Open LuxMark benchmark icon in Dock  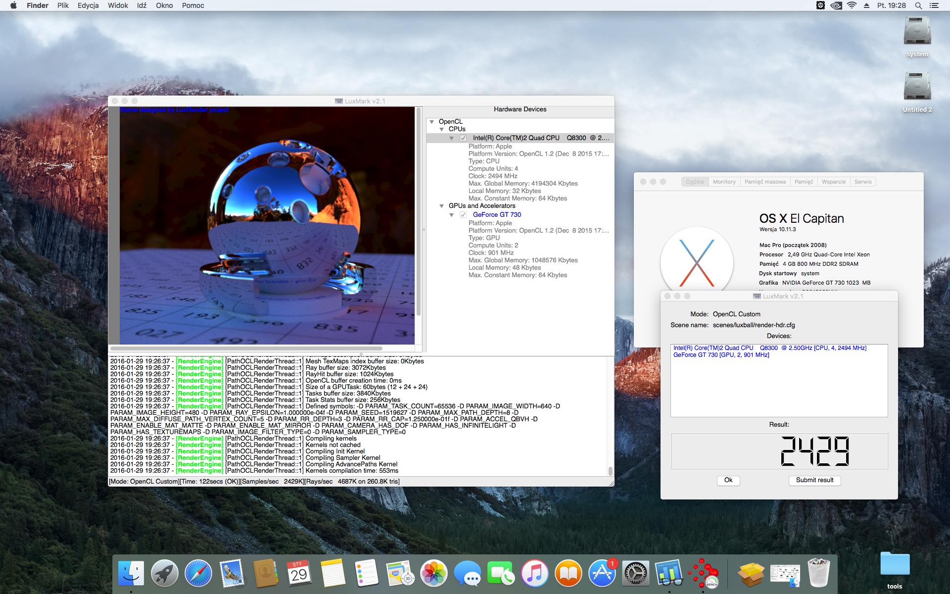pos(704,573)
